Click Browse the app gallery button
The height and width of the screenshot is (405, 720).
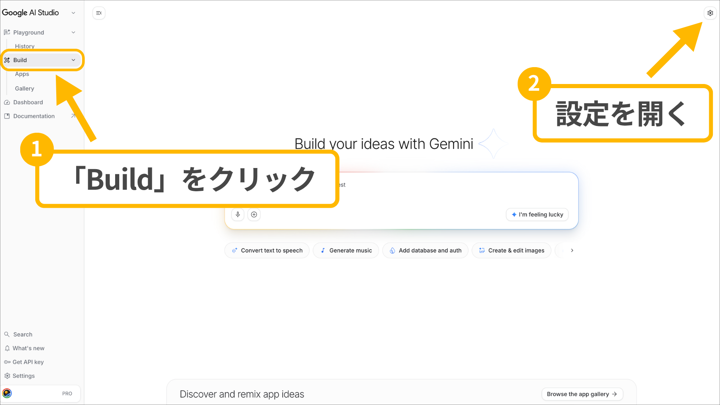click(582, 394)
